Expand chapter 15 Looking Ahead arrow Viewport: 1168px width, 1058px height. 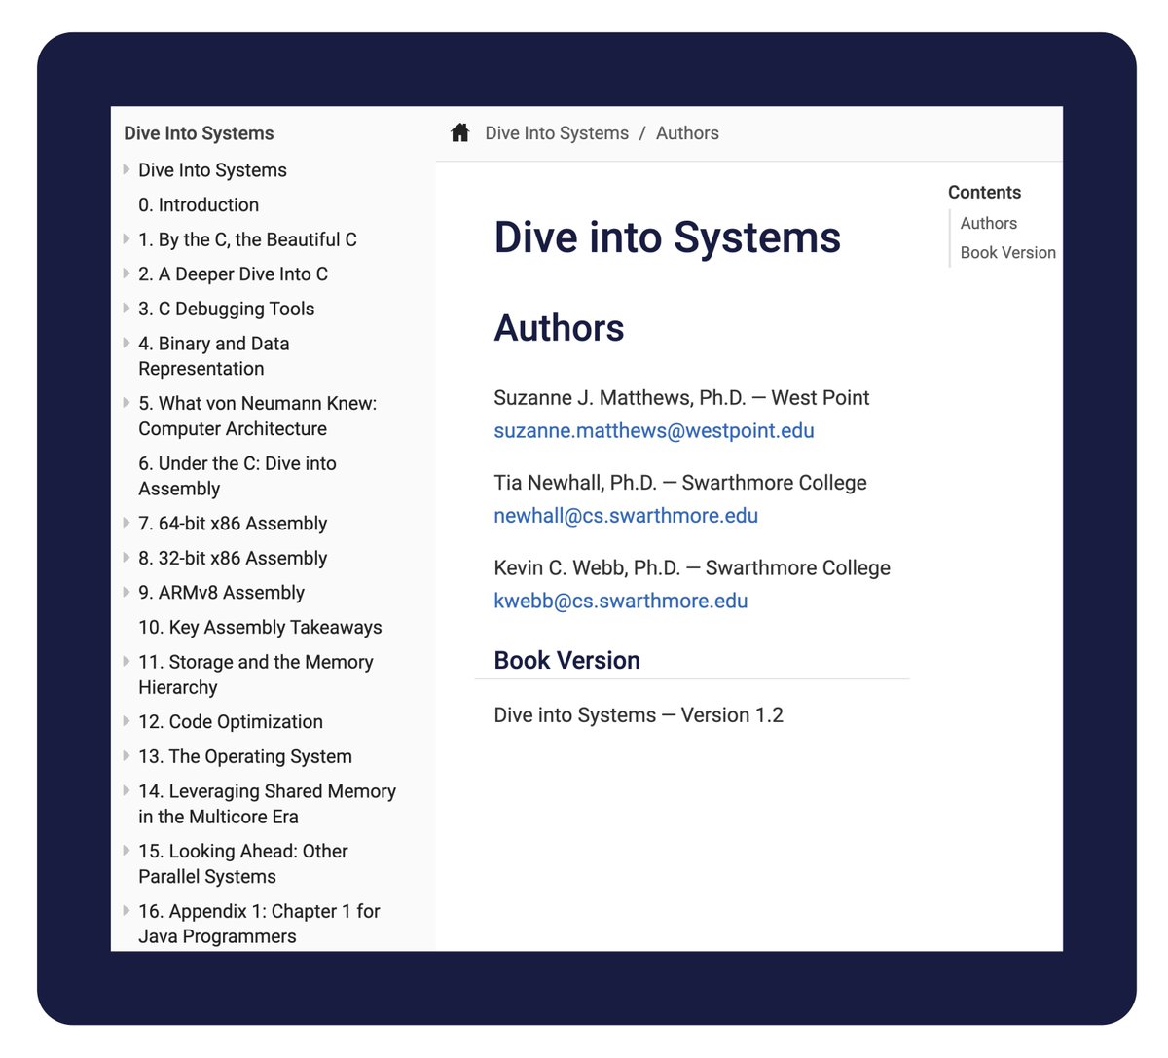pos(127,850)
